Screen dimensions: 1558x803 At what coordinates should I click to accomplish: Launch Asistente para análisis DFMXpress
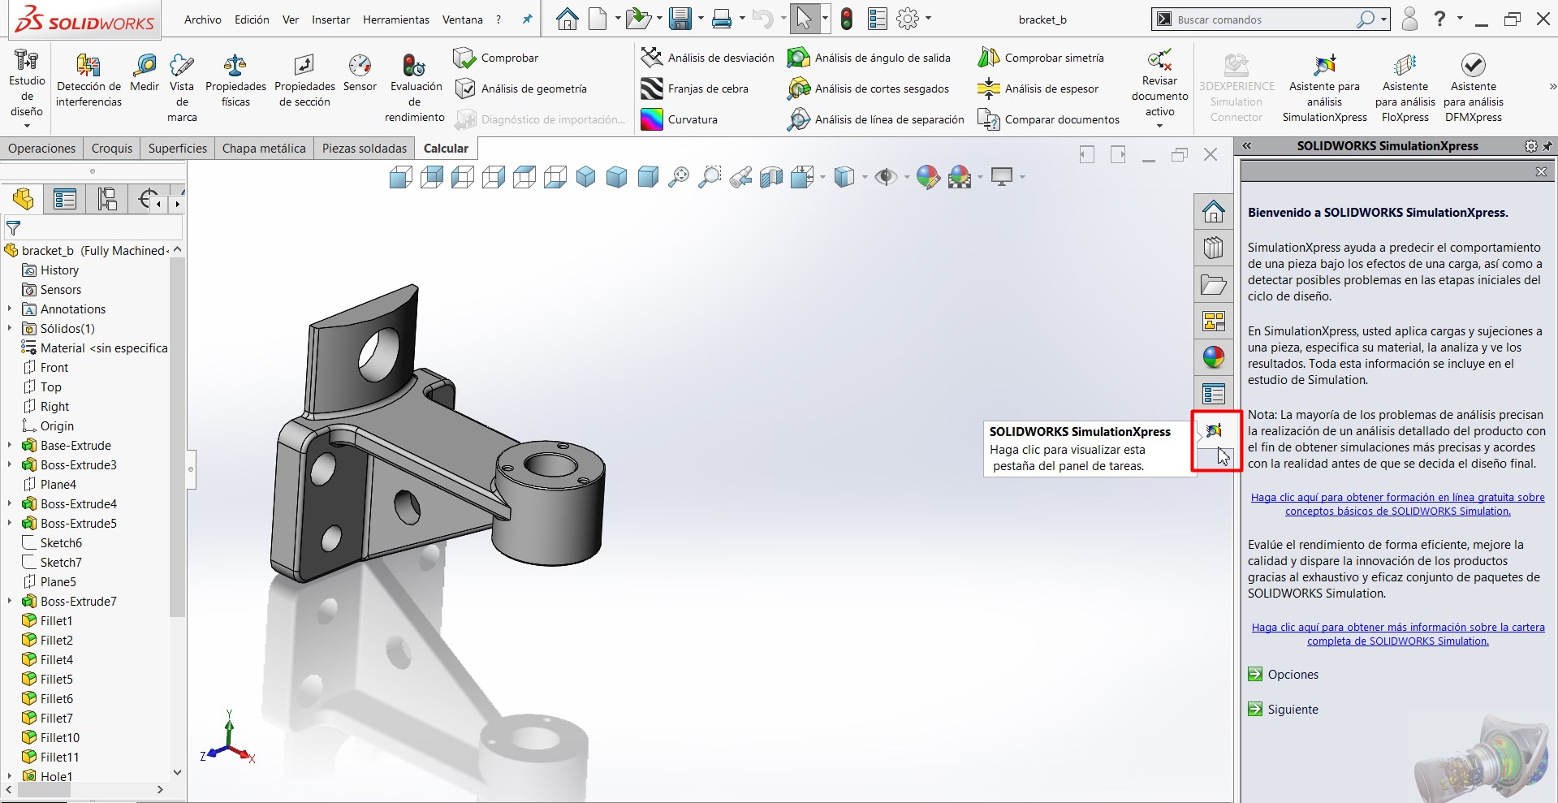click(x=1473, y=88)
